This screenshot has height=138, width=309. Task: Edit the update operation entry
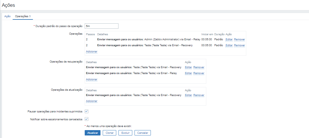188,95
